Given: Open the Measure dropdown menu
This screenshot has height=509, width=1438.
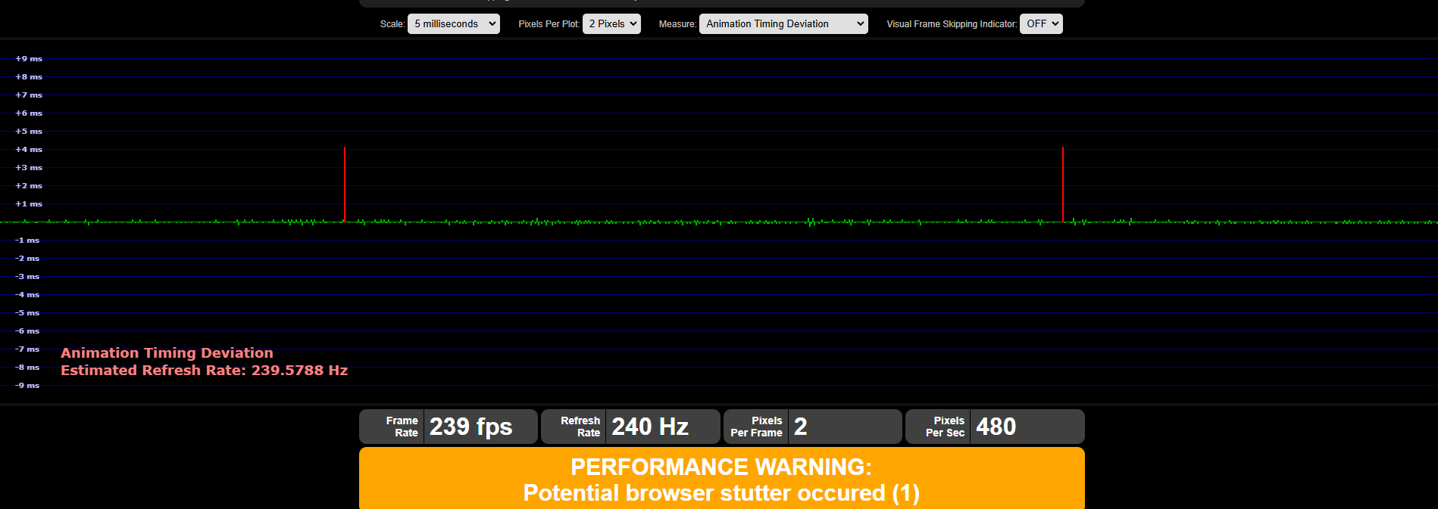Looking at the screenshot, I should (x=783, y=24).
